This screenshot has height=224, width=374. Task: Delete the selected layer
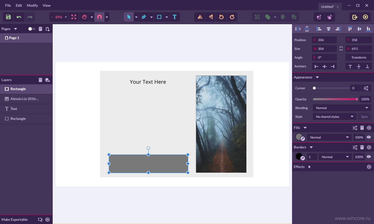(40, 80)
